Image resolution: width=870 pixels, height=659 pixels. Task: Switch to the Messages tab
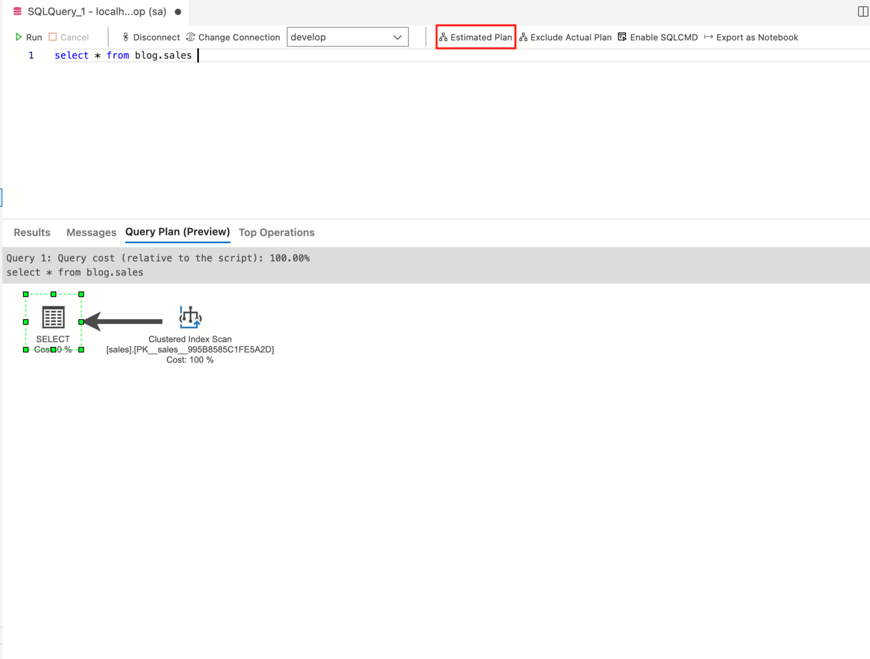click(91, 232)
